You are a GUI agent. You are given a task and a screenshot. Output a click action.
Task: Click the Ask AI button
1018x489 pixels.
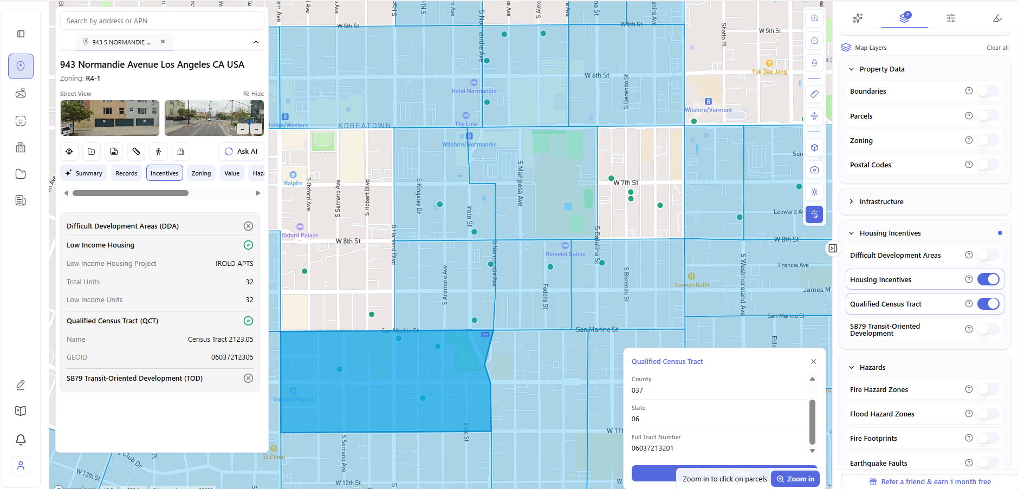click(x=242, y=152)
